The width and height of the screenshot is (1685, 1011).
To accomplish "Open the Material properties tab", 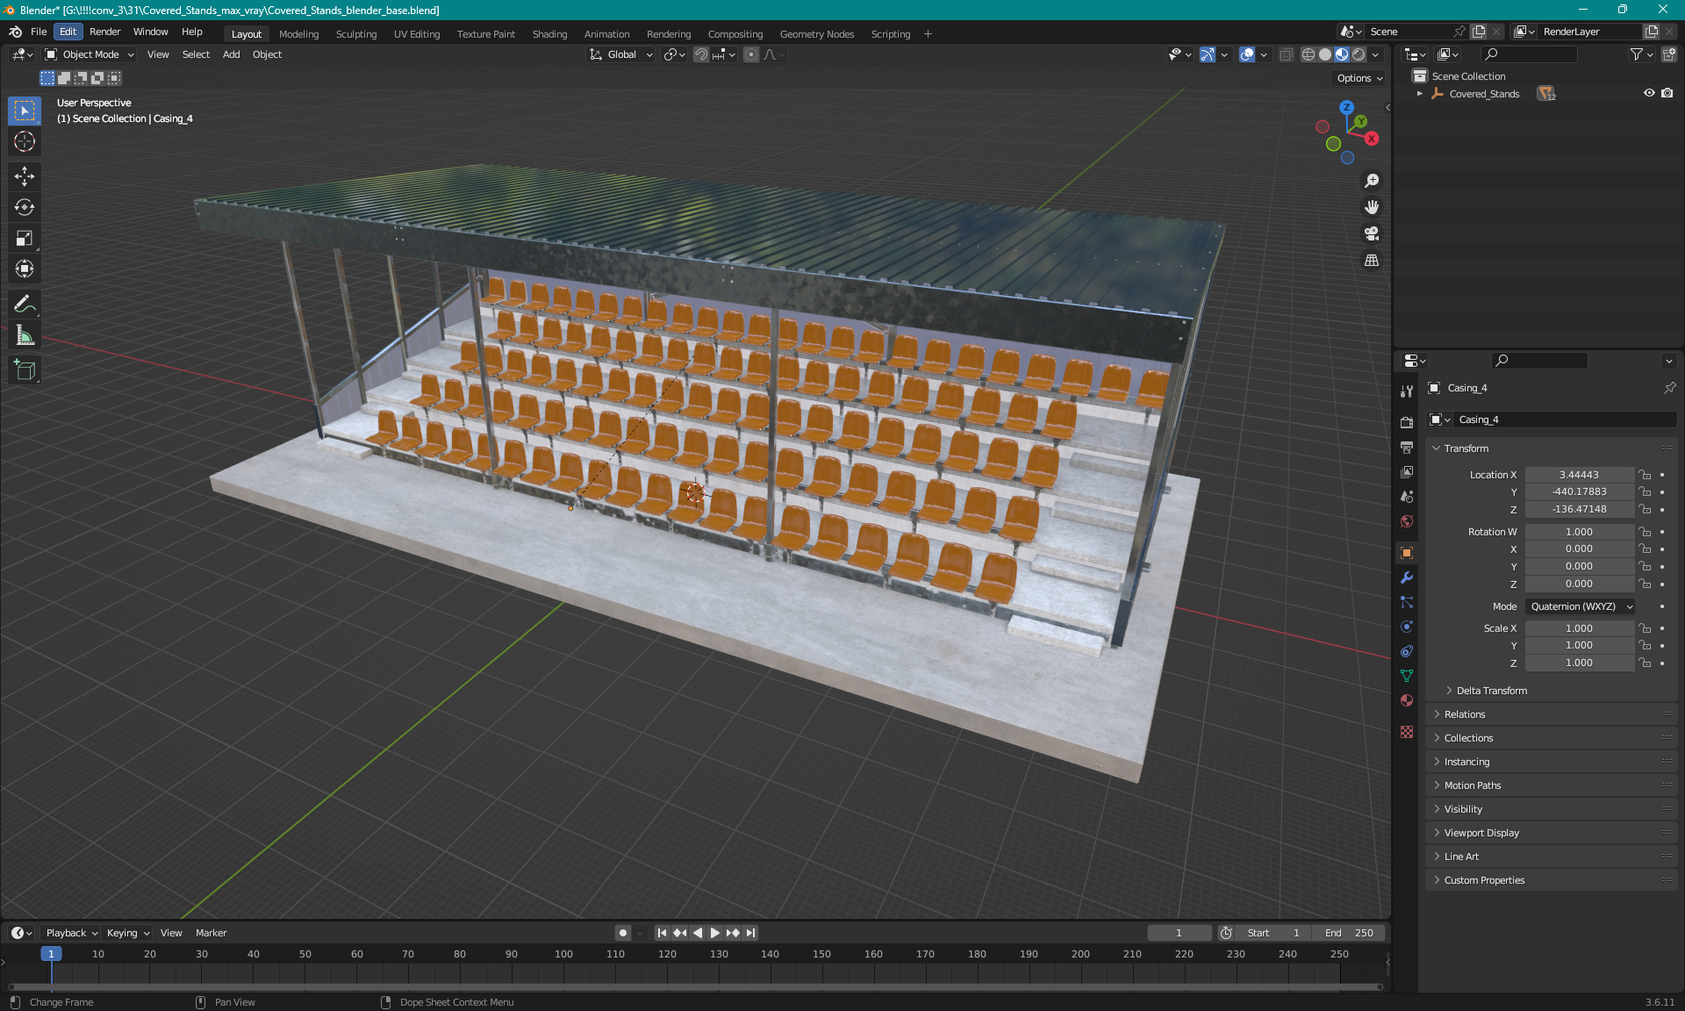I will (x=1407, y=700).
